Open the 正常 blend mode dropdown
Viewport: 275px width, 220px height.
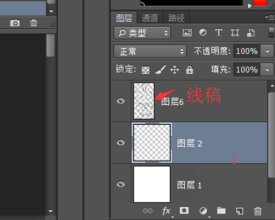[x=150, y=52]
